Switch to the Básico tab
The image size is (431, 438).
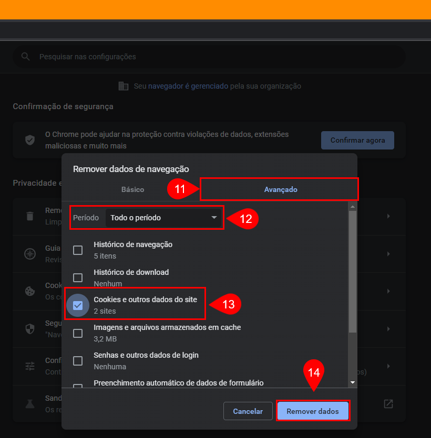click(132, 189)
